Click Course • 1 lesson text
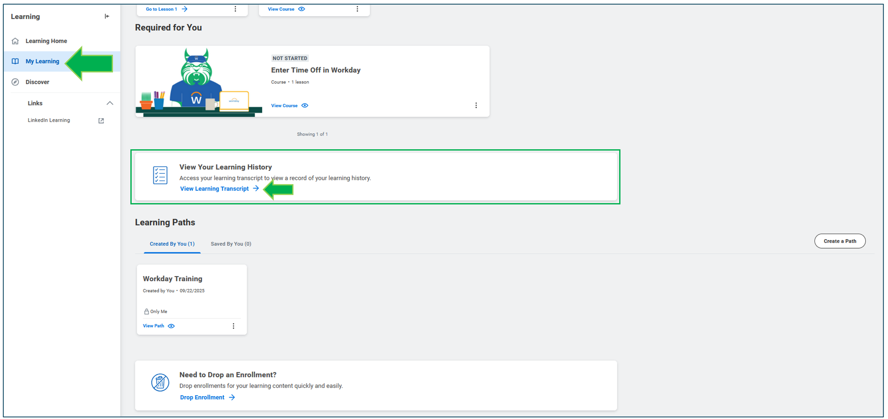This screenshot has width=888, height=419. pyautogui.click(x=290, y=82)
